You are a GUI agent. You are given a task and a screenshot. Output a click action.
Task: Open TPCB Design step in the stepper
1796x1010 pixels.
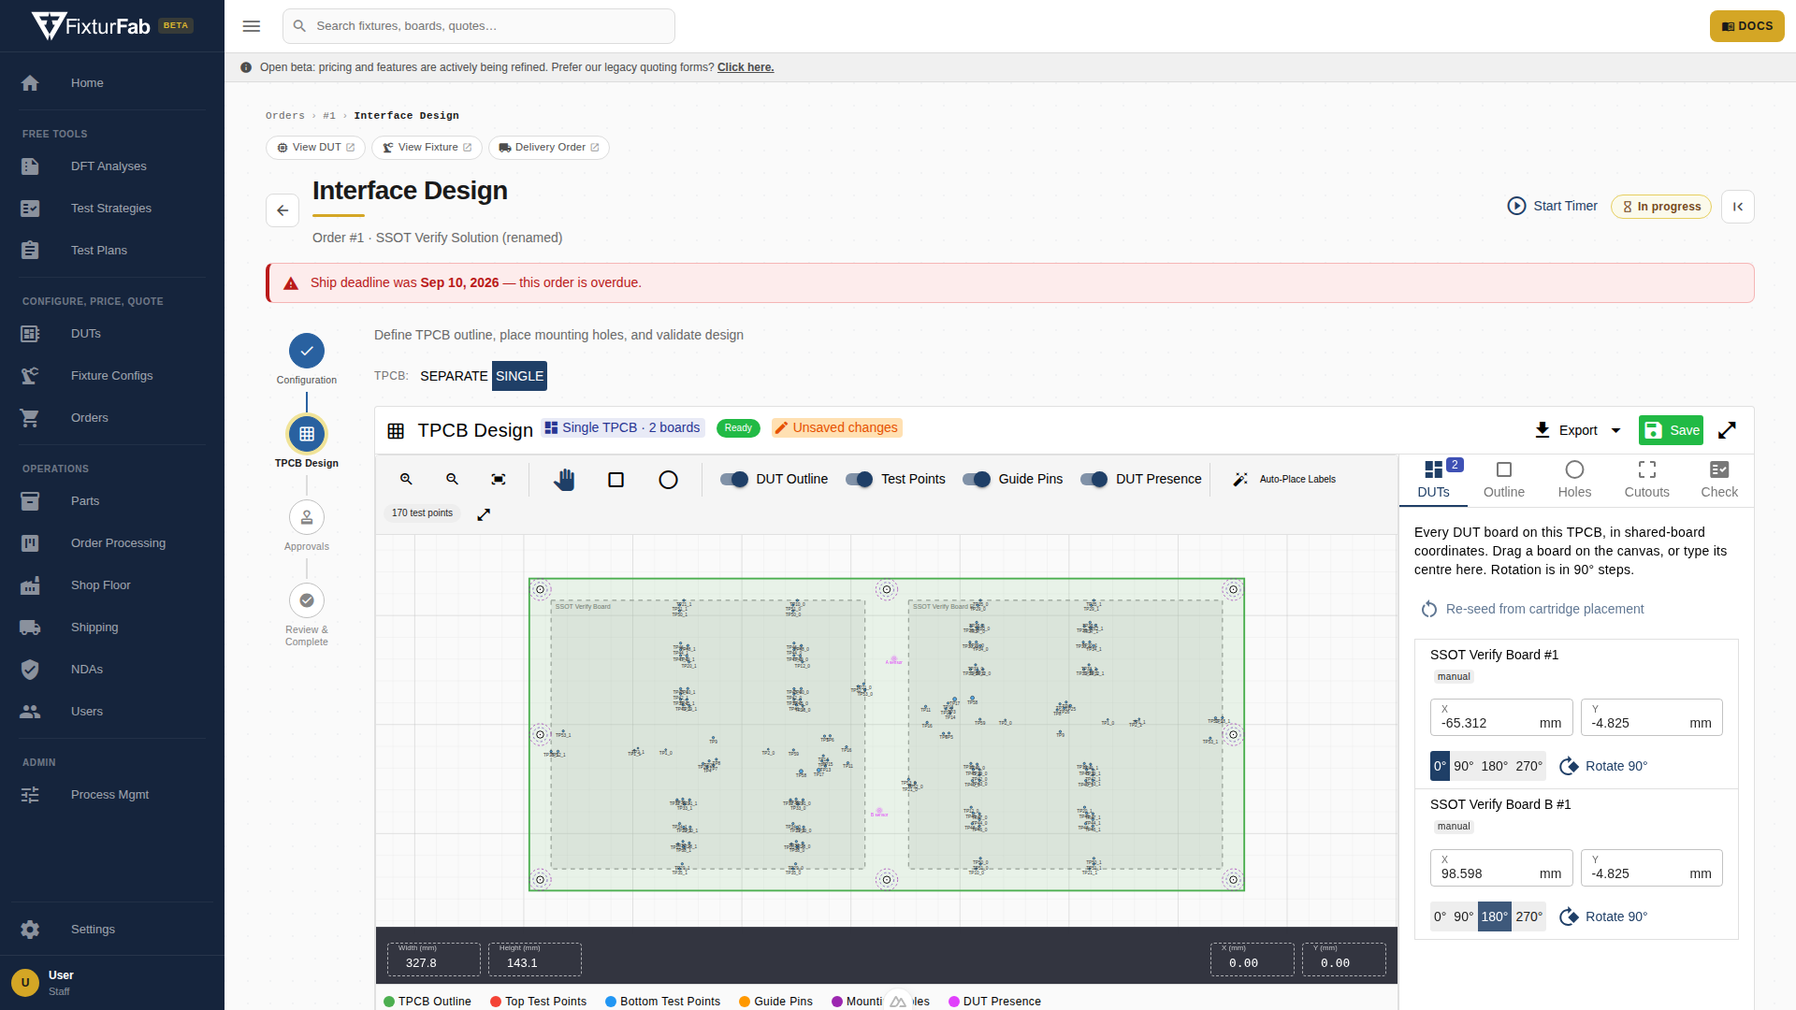pyautogui.click(x=307, y=434)
